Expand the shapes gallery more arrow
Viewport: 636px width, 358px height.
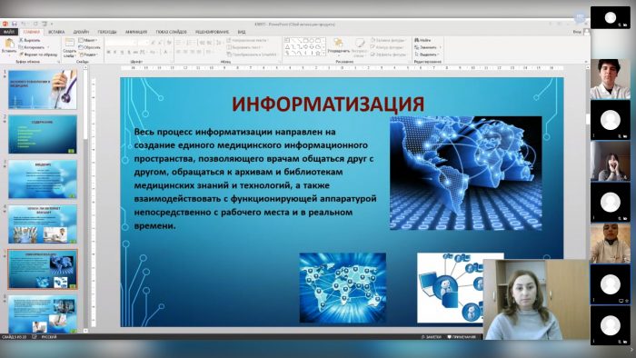pyautogui.click(x=324, y=54)
